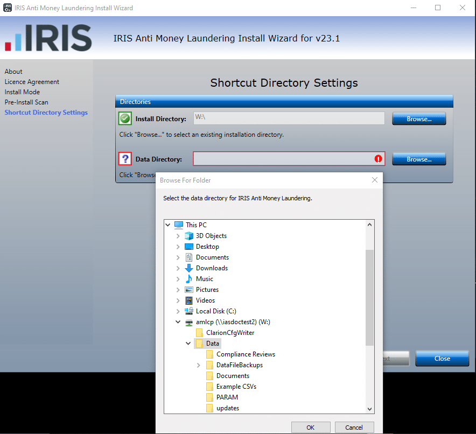Click the Downloads arrow icon
This screenshot has width=476, height=434.
click(x=189, y=268)
